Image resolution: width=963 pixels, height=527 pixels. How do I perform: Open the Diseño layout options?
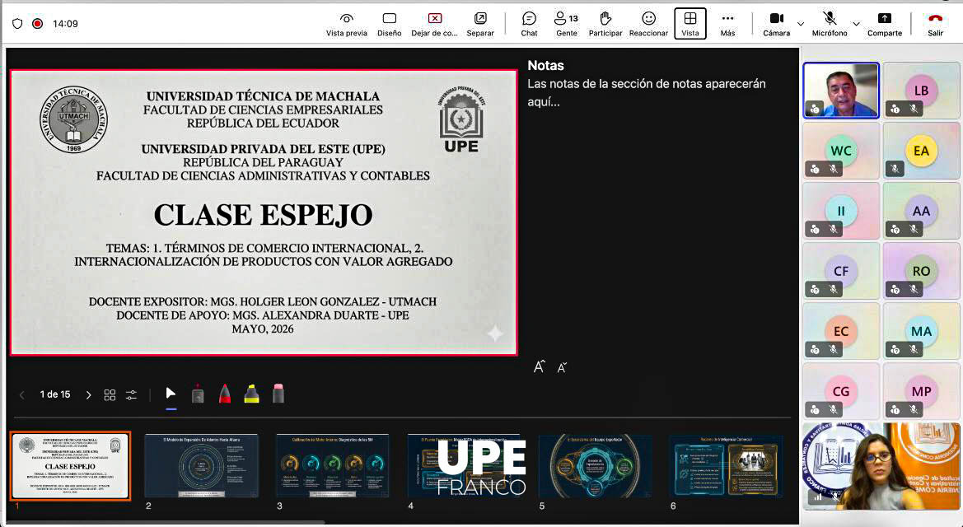tap(390, 24)
